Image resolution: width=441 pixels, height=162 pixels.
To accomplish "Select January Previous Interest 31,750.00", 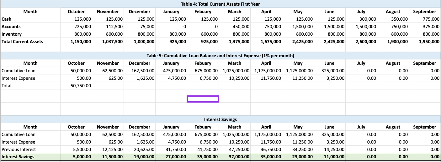I will coord(176,149).
